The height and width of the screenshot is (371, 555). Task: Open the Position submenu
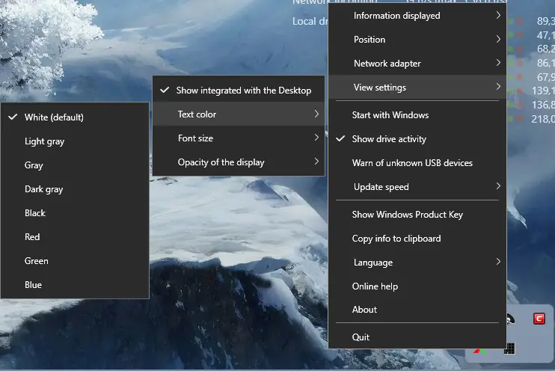[x=417, y=40]
